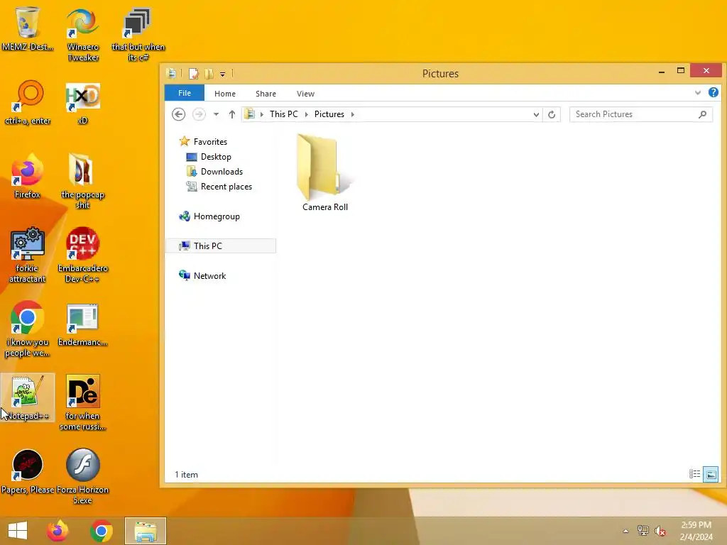
Task: Select This PC in the navigation pane
Action: point(221,246)
